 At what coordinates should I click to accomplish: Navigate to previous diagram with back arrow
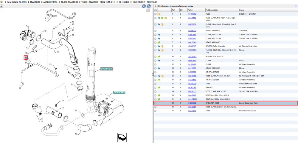[144, 6]
